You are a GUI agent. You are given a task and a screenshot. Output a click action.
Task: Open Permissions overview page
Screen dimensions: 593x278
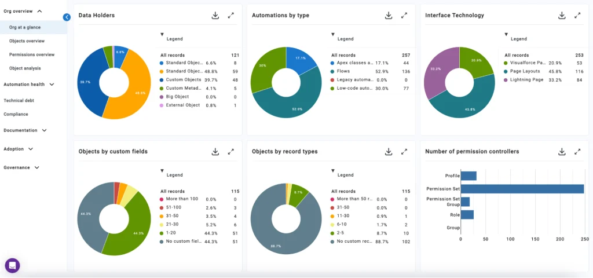click(32, 54)
